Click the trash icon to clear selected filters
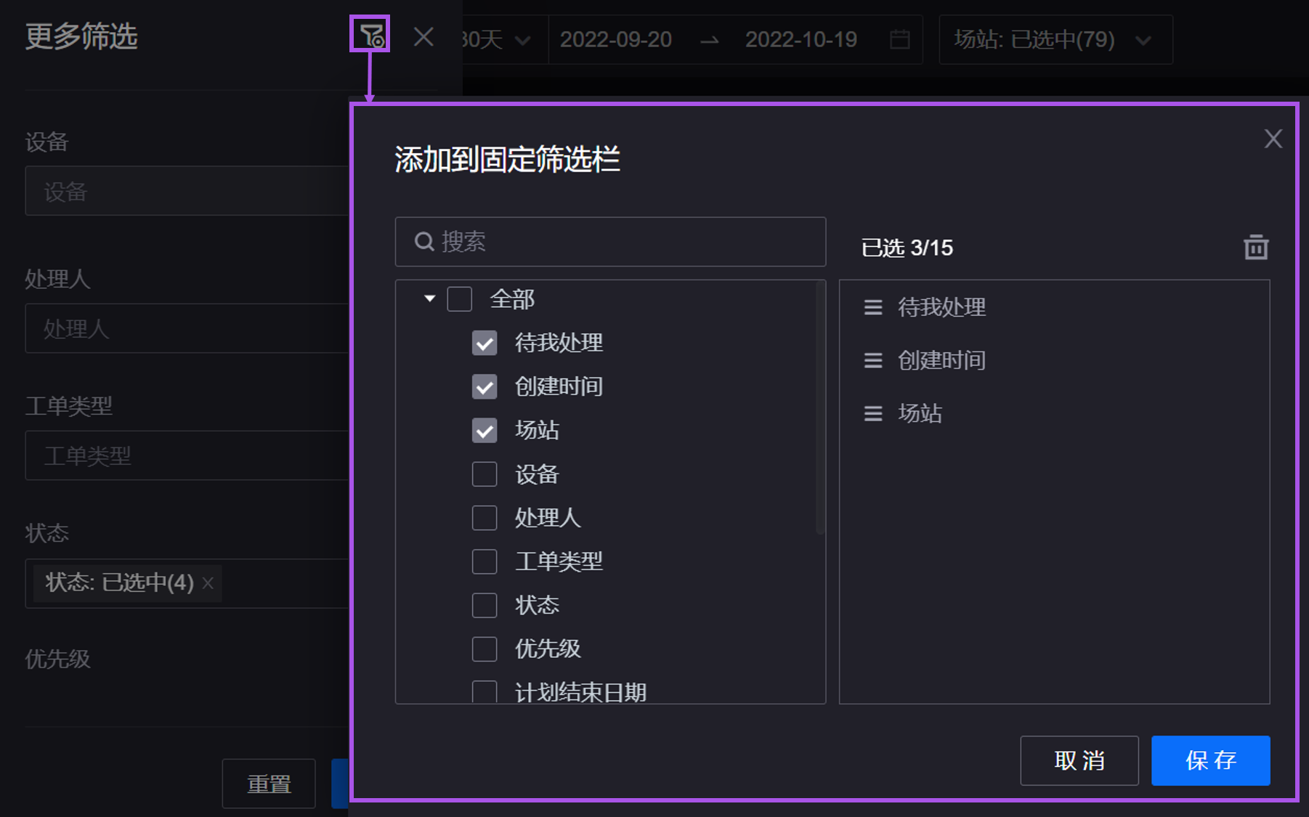 [1255, 248]
